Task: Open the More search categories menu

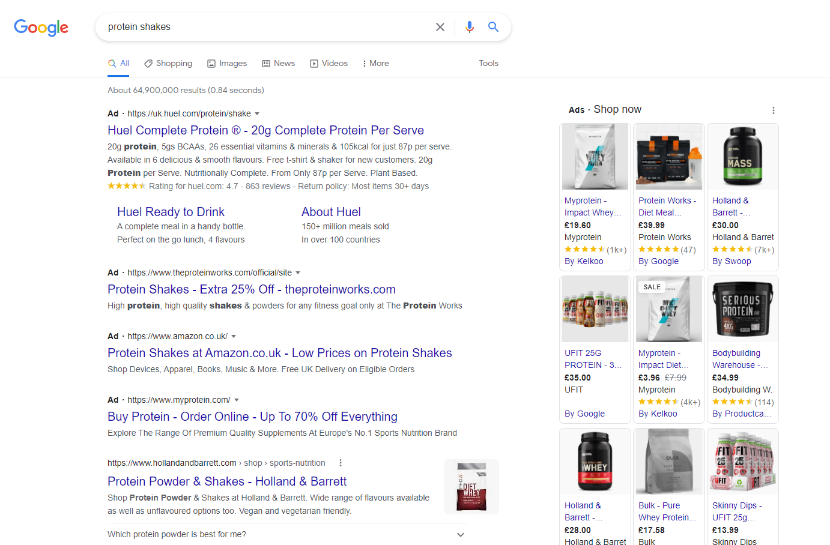Action: [375, 63]
